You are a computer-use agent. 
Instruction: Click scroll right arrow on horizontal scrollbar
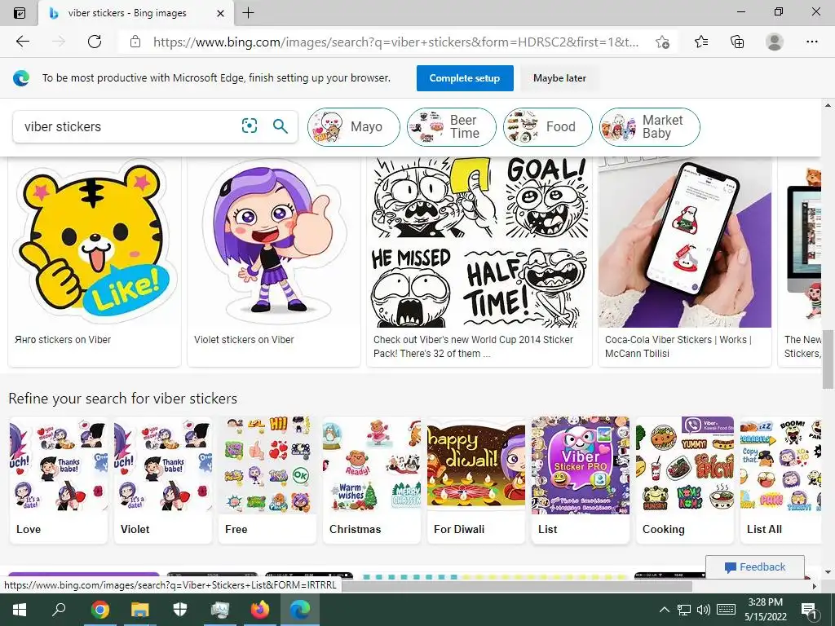815,586
